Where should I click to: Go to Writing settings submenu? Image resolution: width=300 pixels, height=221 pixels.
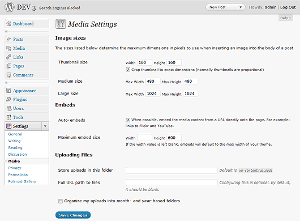click(14, 141)
